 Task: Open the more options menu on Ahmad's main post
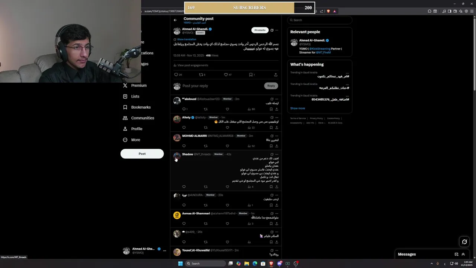277,30
